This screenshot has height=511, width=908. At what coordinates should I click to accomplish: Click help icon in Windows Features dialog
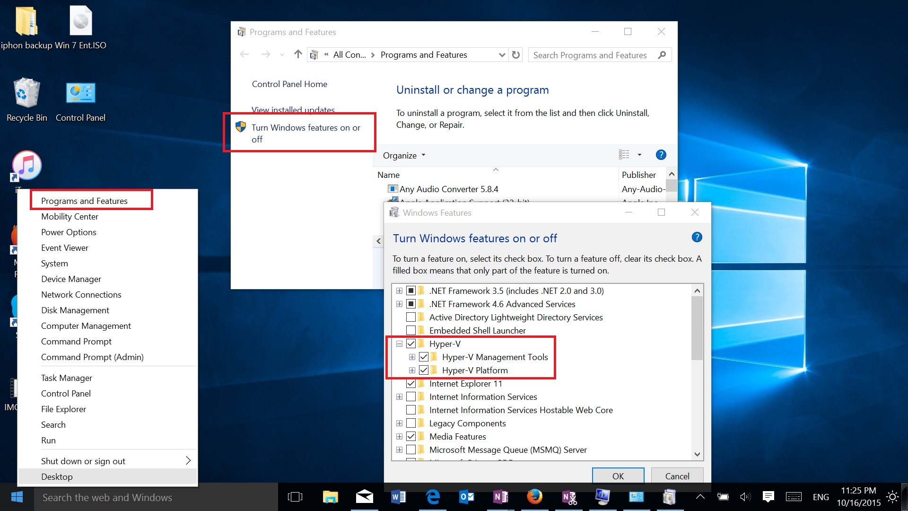click(697, 238)
